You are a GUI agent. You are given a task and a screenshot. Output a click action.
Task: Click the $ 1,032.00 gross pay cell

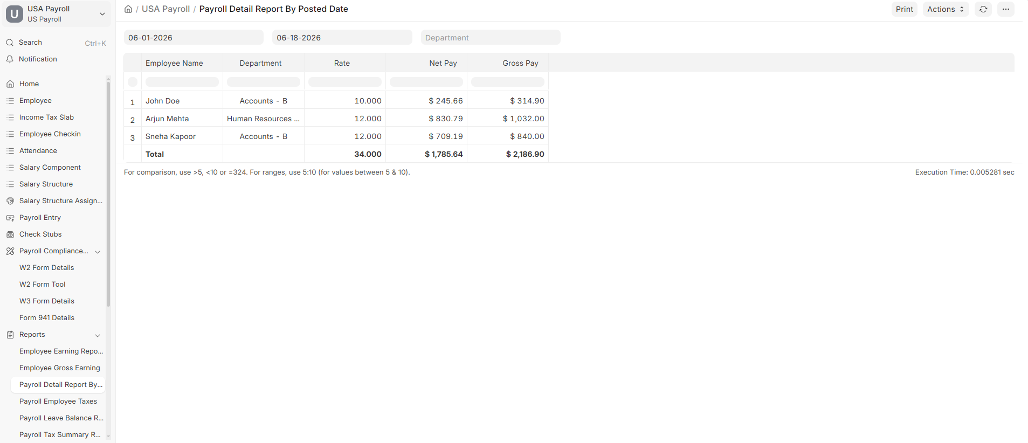508,119
